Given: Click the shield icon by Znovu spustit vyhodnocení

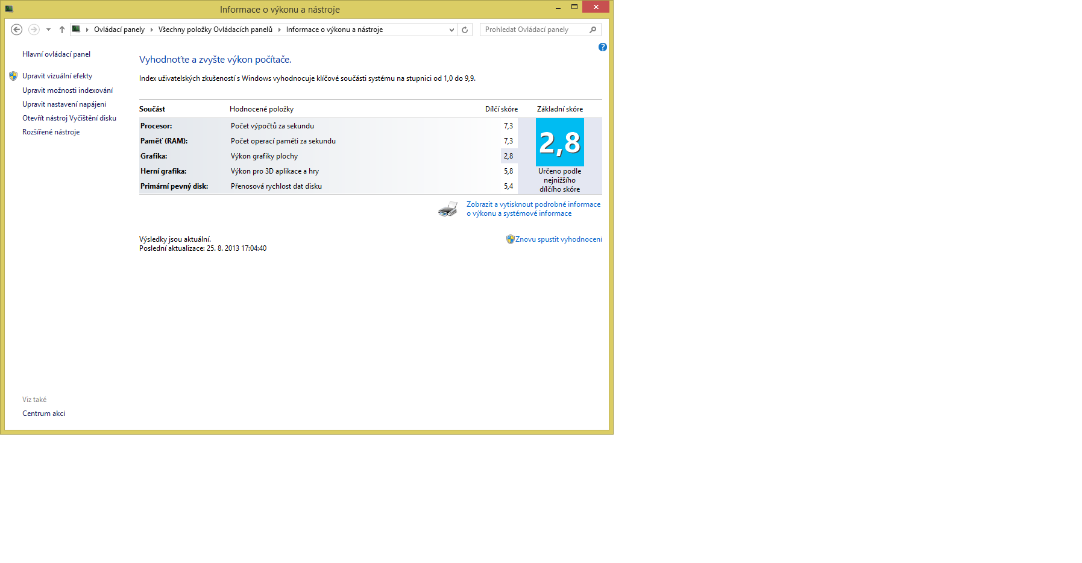Looking at the screenshot, I should (510, 239).
